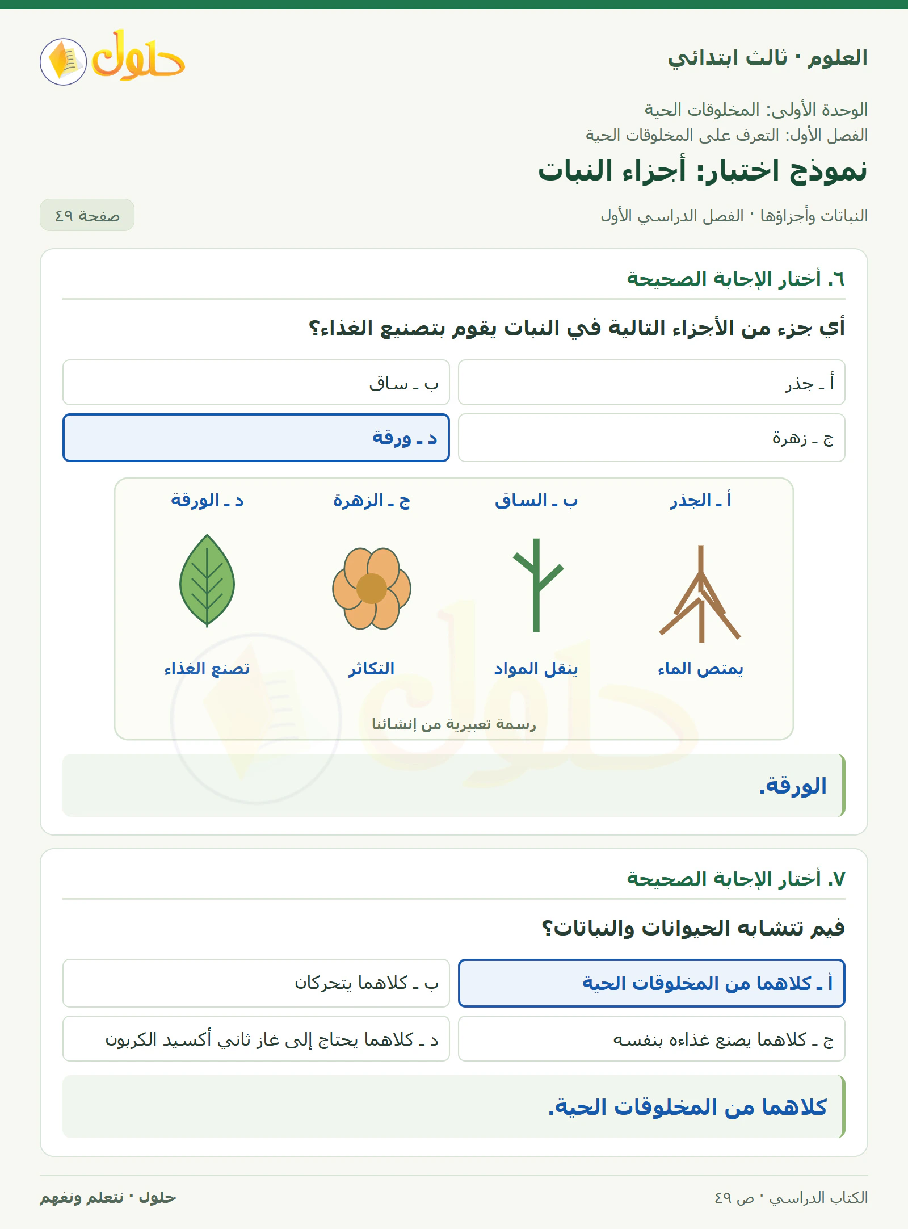The image size is (908, 1229).
Task: Click the leaf (الورقة) illustration
Action: [207, 580]
